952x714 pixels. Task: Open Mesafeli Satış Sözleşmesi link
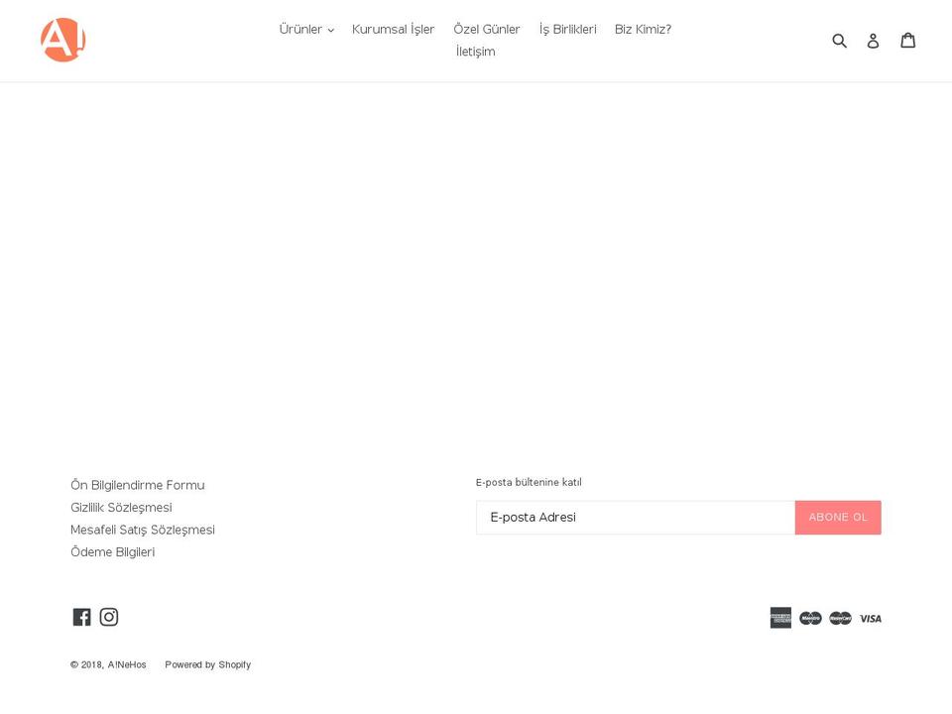click(x=143, y=530)
